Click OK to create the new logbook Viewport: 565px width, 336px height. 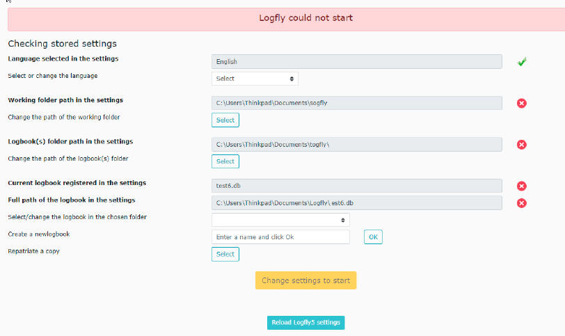click(373, 237)
